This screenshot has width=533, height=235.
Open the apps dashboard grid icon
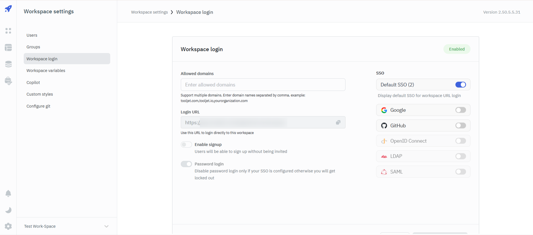point(8,31)
